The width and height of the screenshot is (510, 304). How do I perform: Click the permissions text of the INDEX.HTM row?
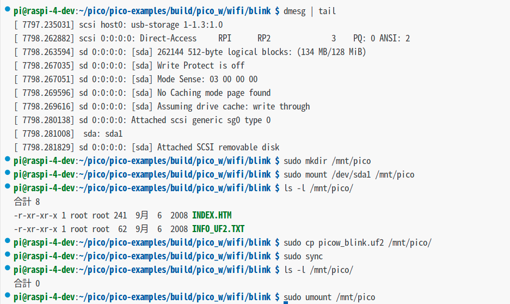pos(35,215)
